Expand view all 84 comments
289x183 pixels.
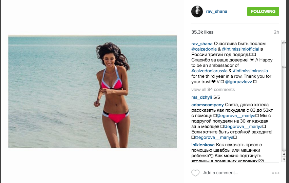(213, 90)
